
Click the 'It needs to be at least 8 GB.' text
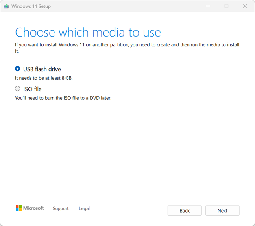(x=44, y=78)
